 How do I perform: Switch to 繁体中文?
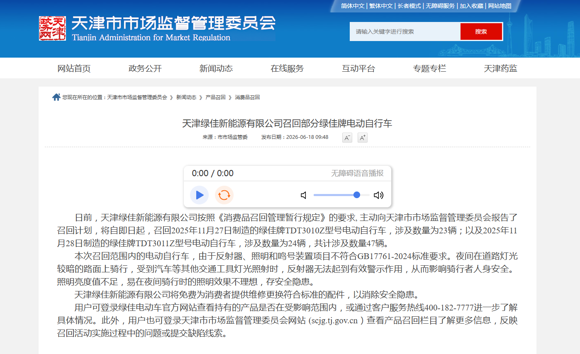click(x=381, y=6)
